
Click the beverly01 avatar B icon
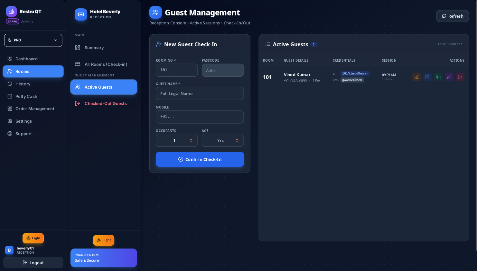[9, 250]
